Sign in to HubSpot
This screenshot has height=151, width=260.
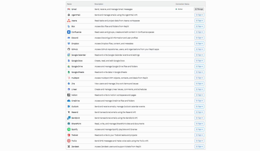tap(199, 78)
